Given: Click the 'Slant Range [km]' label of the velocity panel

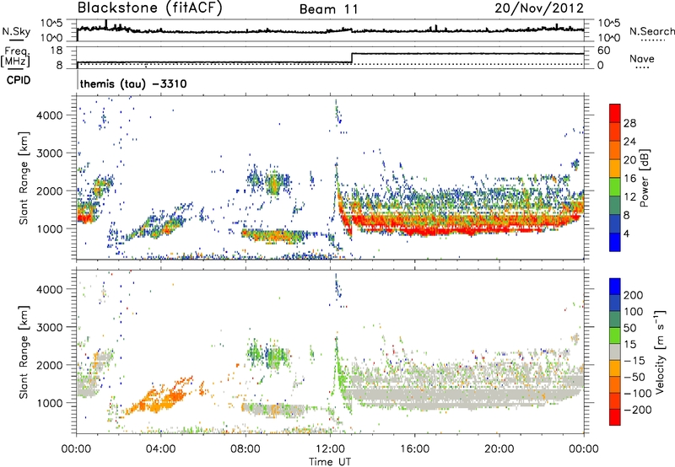Looking at the screenshot, I should [x=24, y=352].
